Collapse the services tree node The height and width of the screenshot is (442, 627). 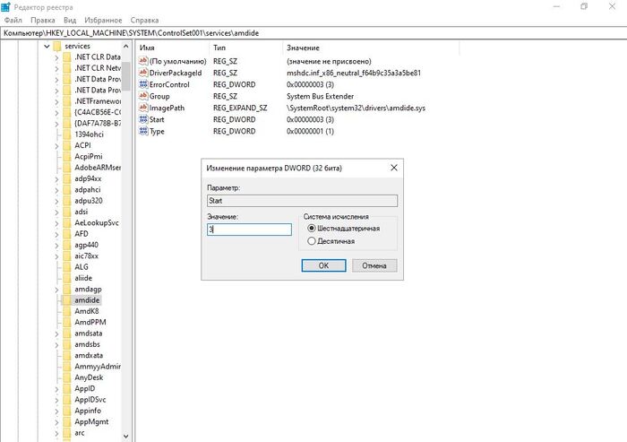coord(47,46)
